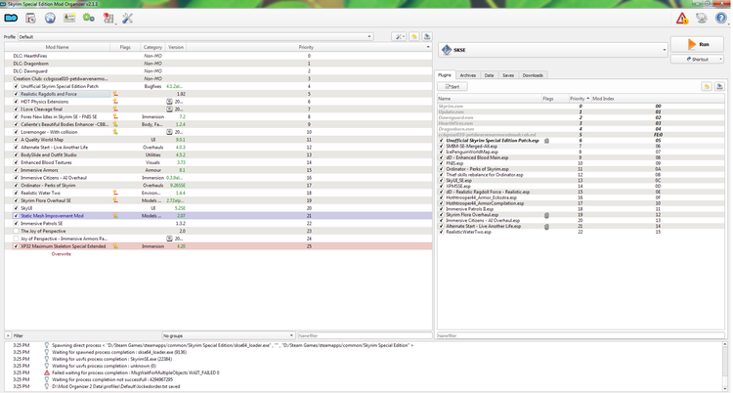This screenshot has height=393, width=733.
Task: Click red warning icon in log panel
Action: tap(47, 372)
